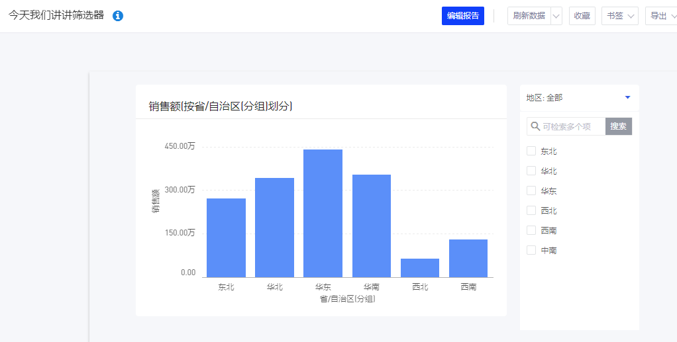This screenshot has width=677, height=342.
Task: Click the 编辑报告 button
Action: [x=462, y=16]
